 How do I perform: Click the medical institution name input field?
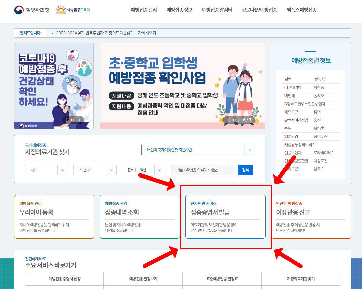click(203, 170)
